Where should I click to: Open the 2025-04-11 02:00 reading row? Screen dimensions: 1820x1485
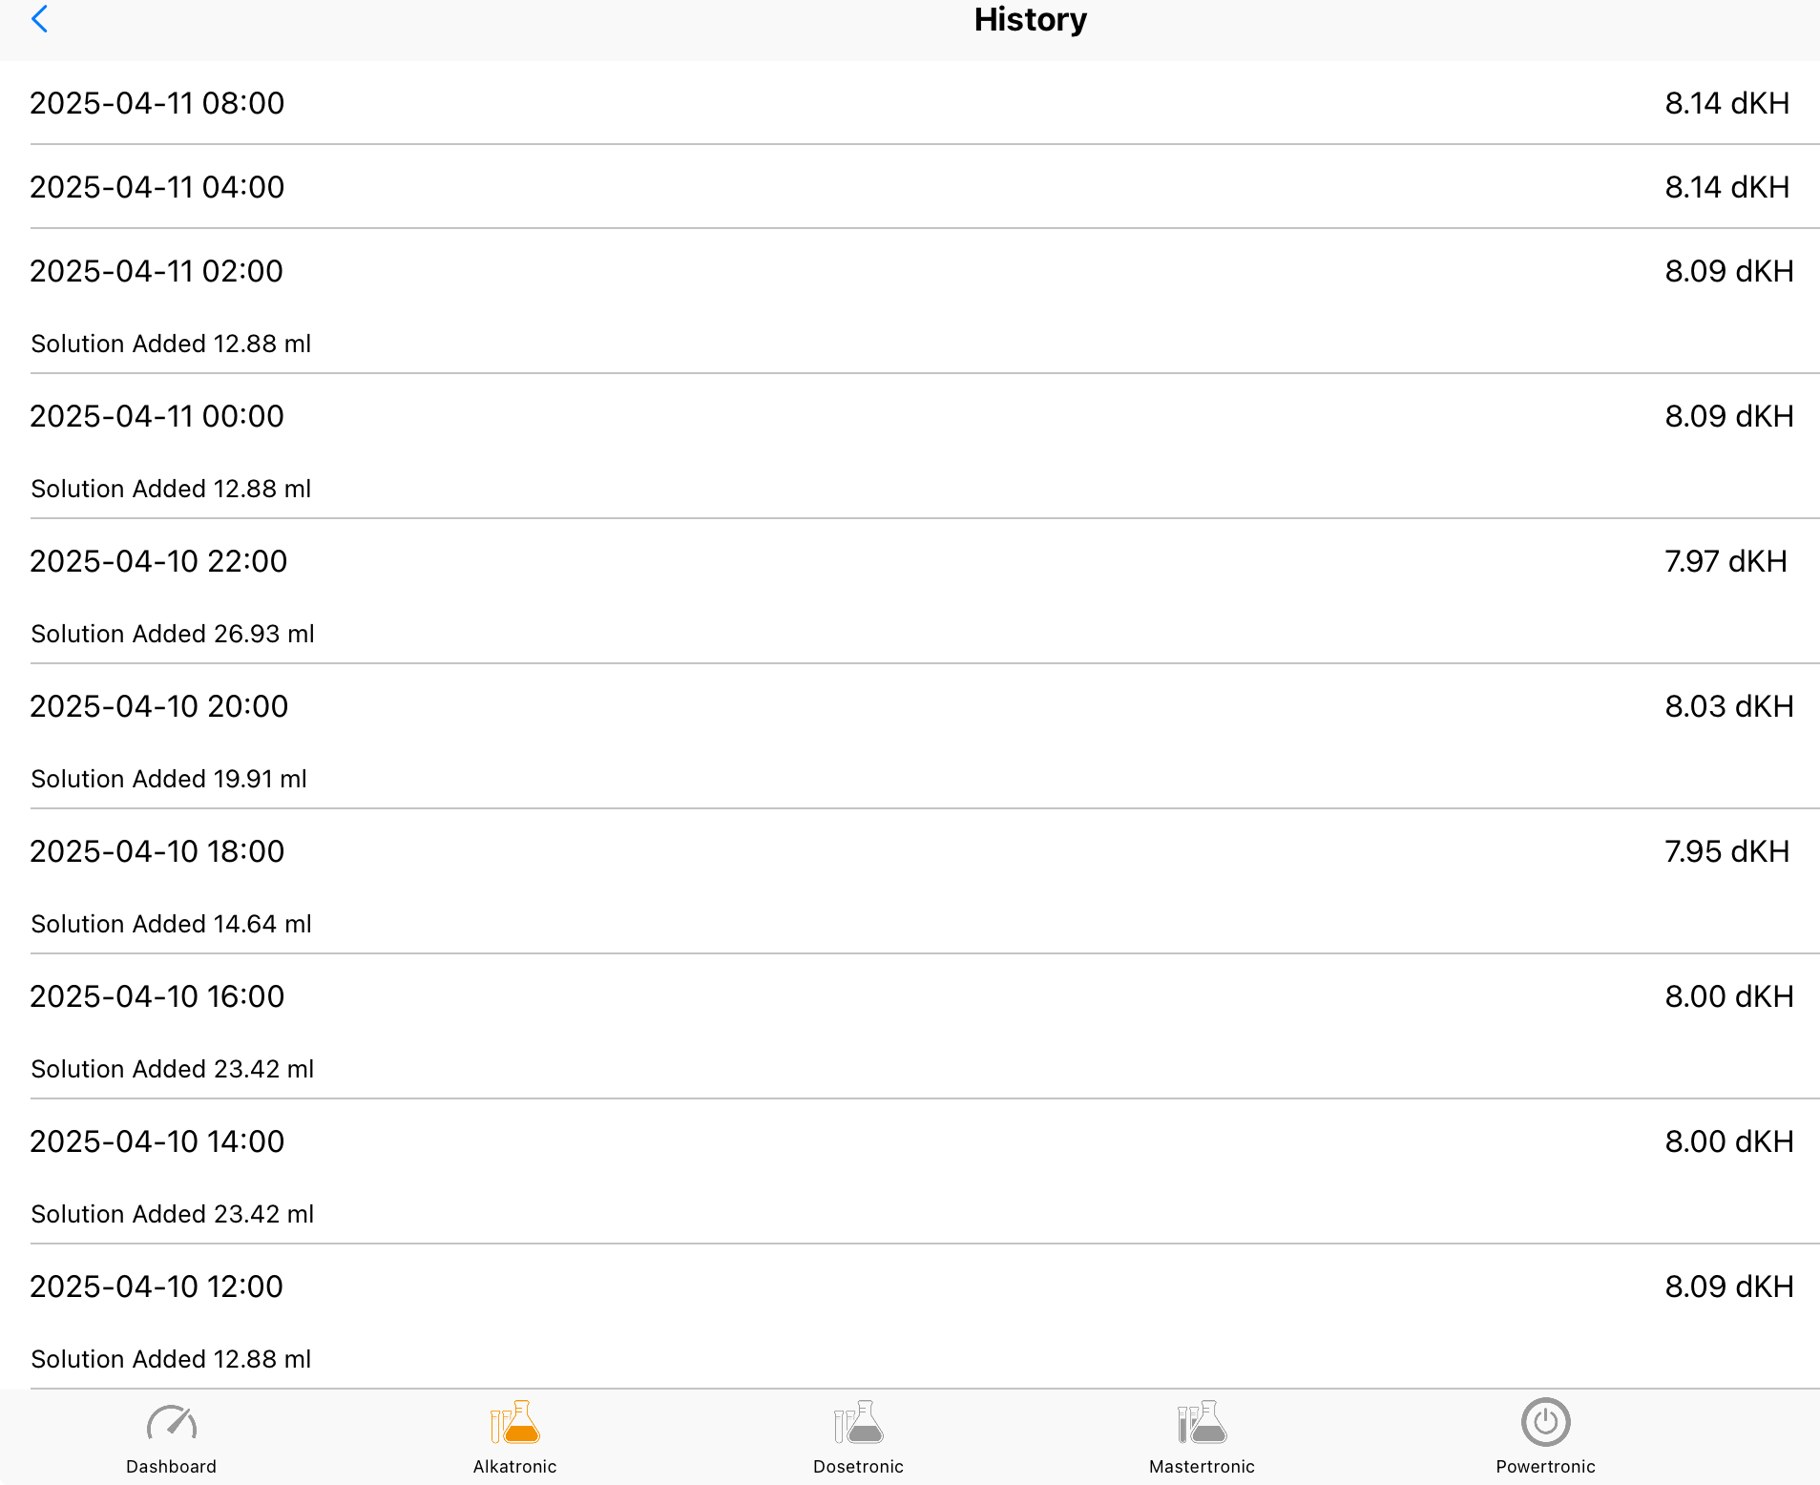(157, 271)
